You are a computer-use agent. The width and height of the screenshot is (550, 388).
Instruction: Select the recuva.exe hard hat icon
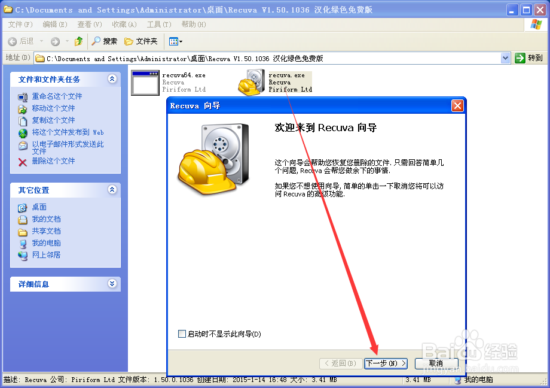click(251, 83)
